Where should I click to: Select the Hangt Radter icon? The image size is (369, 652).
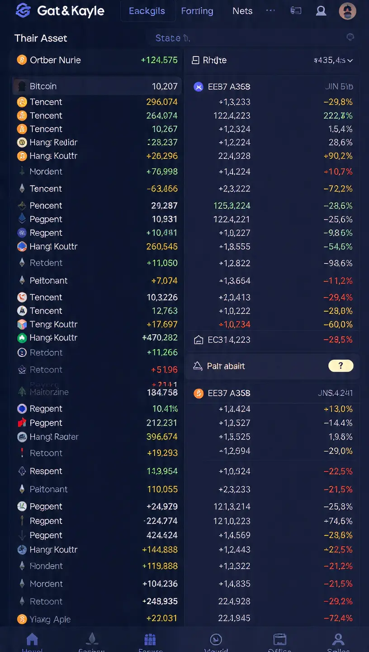(22, 437)
